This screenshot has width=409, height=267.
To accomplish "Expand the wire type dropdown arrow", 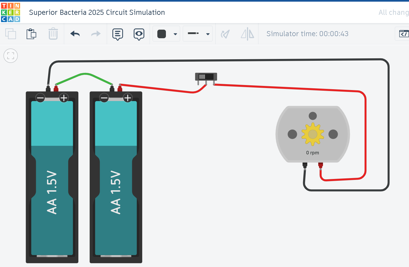I will click(208, 34).
